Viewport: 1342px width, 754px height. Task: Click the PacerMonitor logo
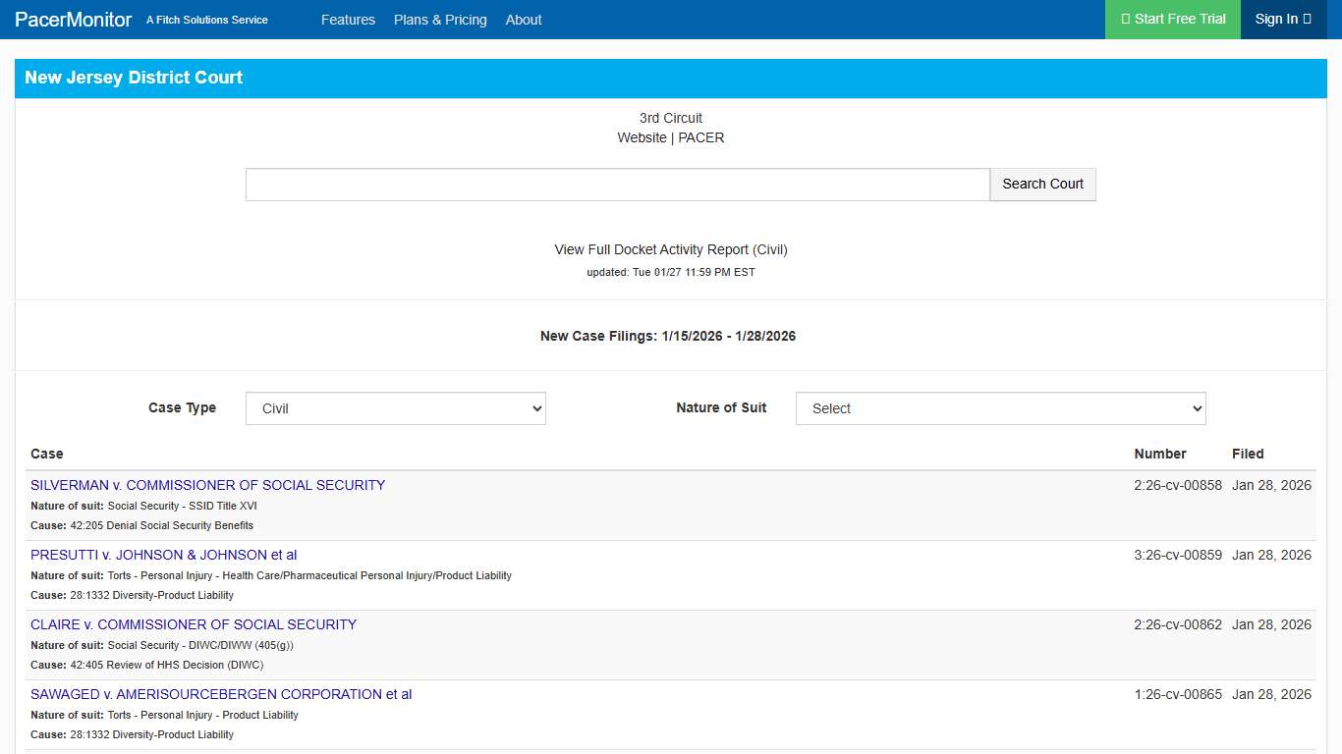pyautogui.click(x=74, y=20)
